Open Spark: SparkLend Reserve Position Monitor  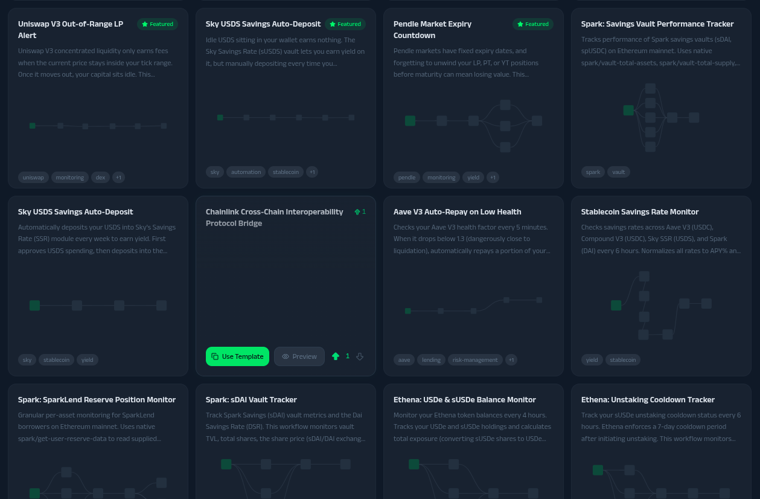[98, 442]
